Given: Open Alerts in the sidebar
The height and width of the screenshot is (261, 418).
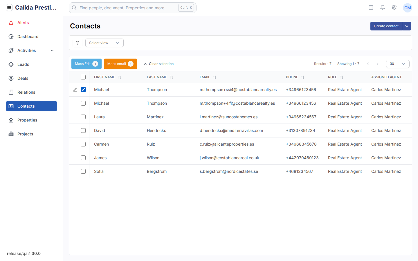Looking at the screenshot, I should tap(31, 23).
